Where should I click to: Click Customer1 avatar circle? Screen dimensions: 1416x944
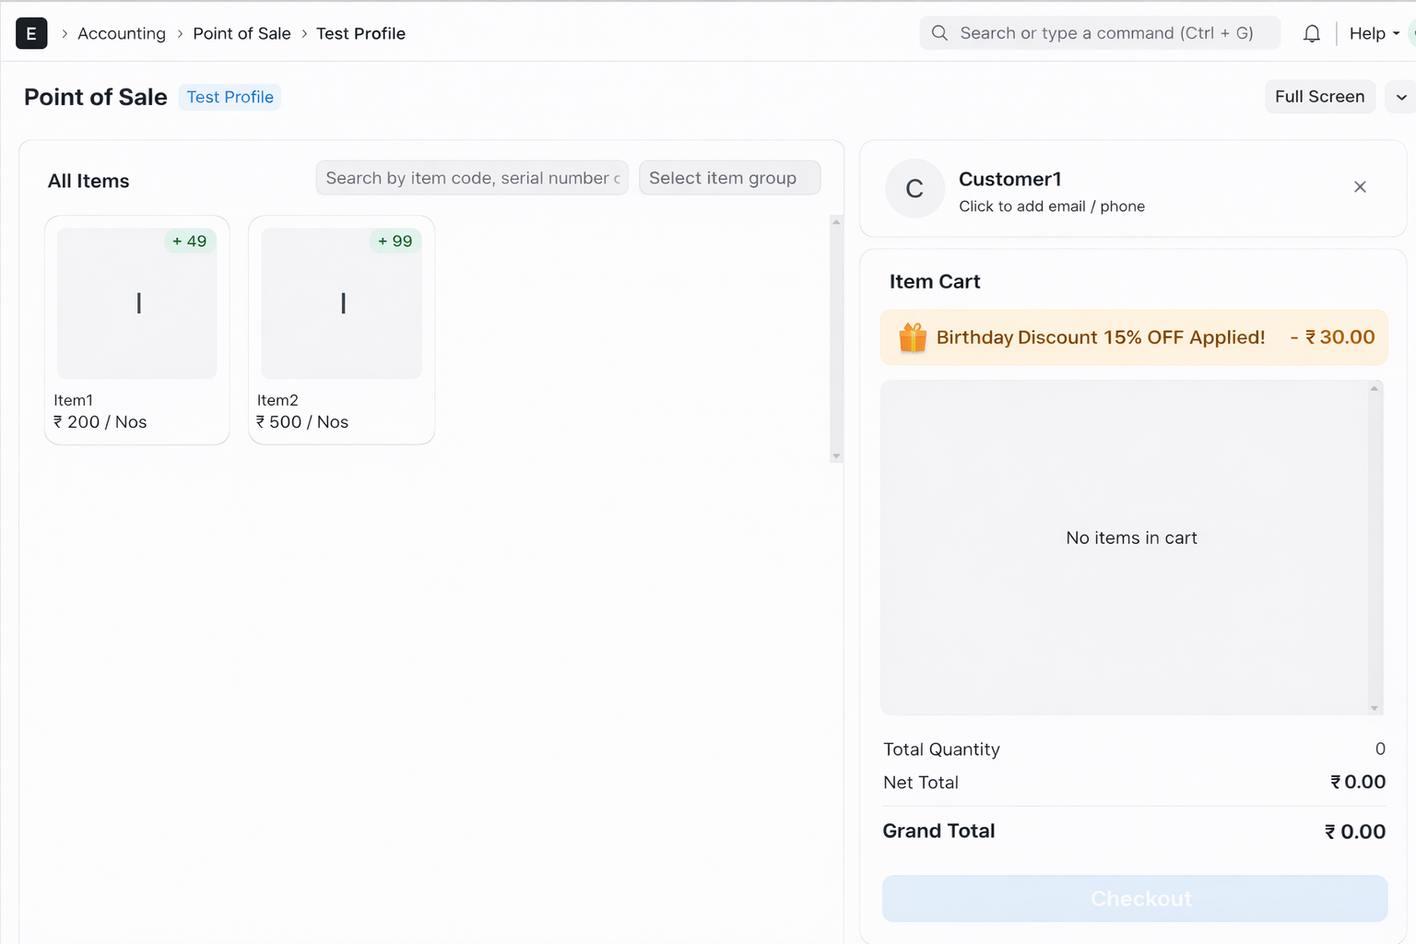pos(914,189)
